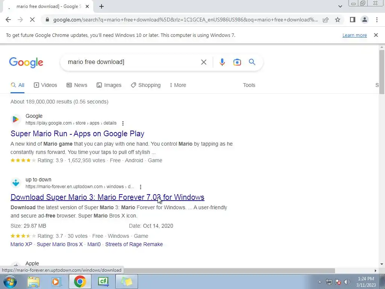This screenshot has width=385, height=289.
Task: Open the side panel icon
Action: tap(353, 20)
